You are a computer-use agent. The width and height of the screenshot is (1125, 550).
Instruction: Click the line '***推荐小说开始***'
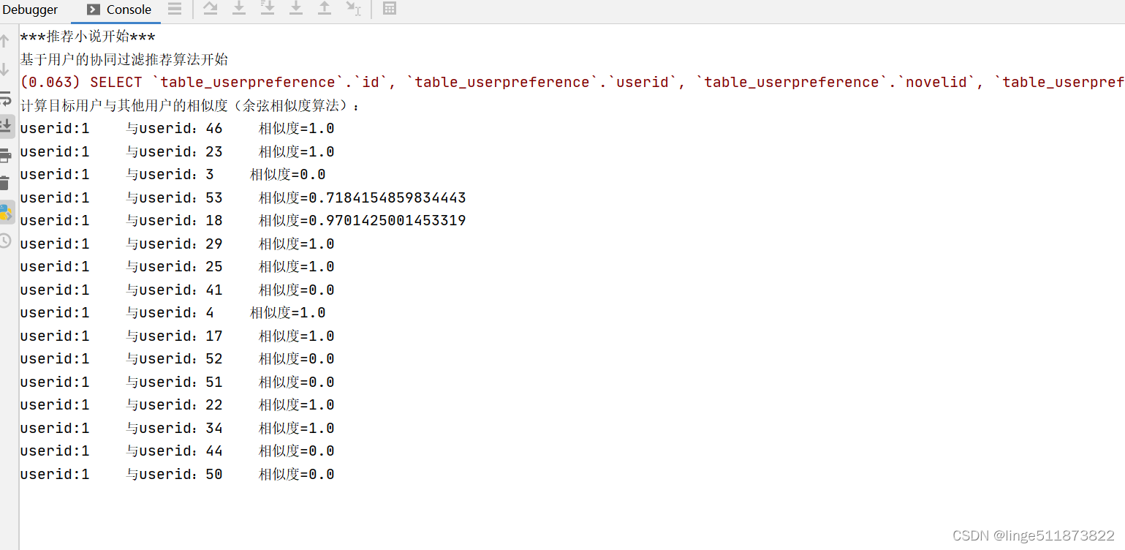click(88, 37)
